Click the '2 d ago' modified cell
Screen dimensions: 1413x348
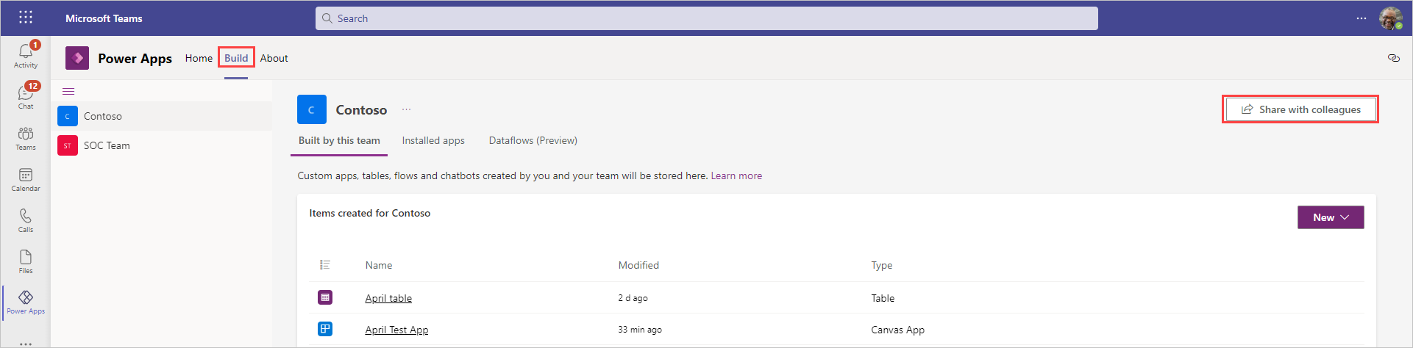pyautogui.click(x=633, y=298)
